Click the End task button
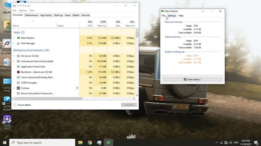261x146 pixels. point(129,105)
